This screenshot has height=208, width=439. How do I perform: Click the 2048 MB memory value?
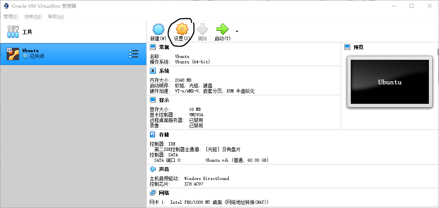[183, 80]
